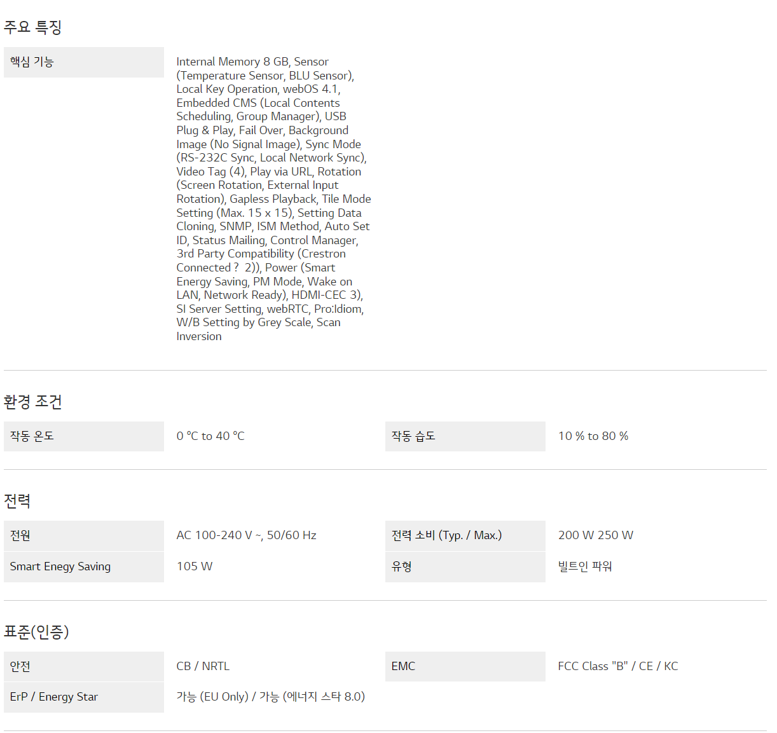This screenshot has height=733, width=777.
Task: Click the 전력 section heading
Action: 17,501
